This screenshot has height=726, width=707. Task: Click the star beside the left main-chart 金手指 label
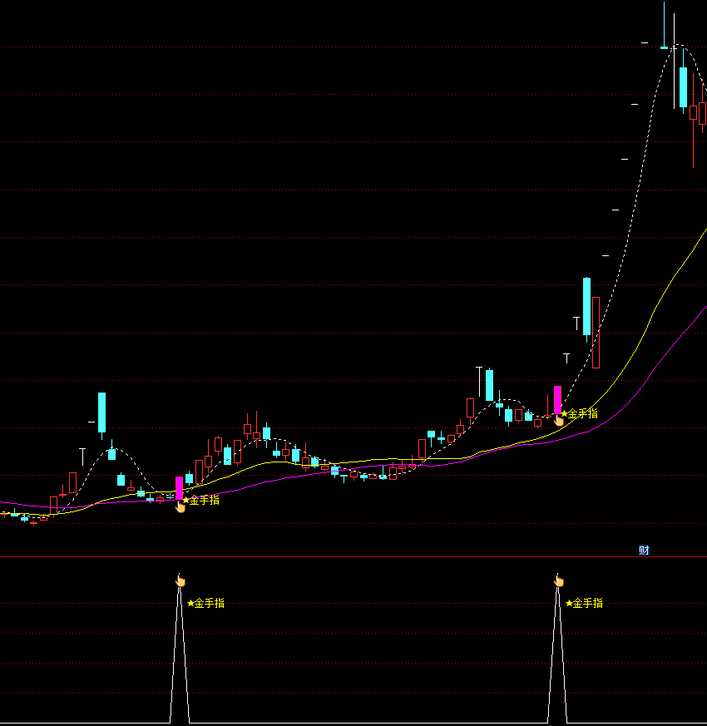186,501
